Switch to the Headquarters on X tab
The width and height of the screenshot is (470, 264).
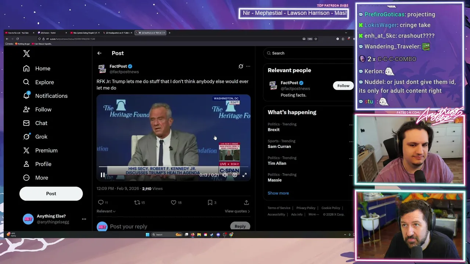117,33
